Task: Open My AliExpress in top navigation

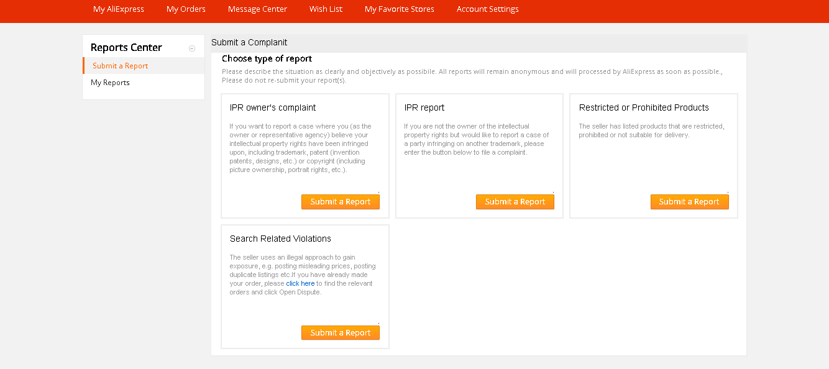Action: [x=118, y=9]
